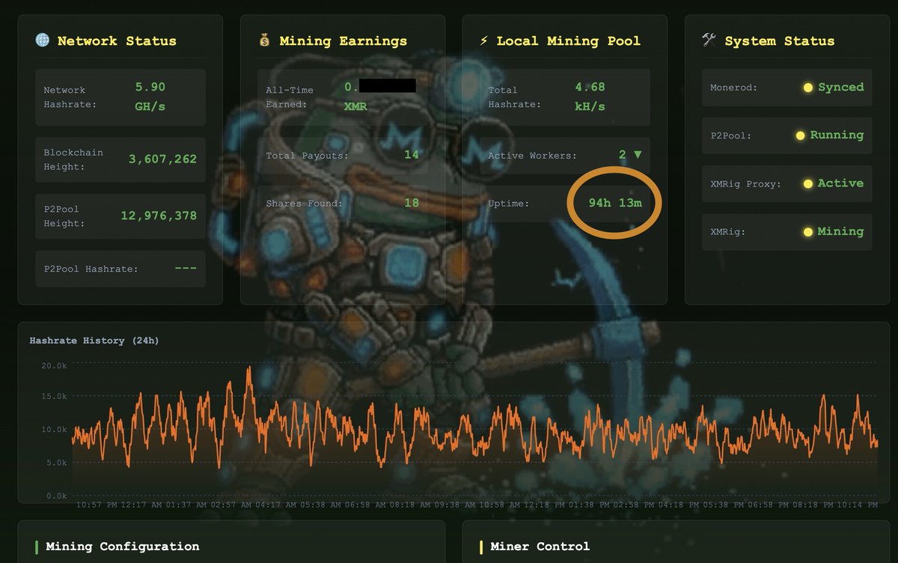Expand the Active Workers dropdown arrow

[x=638, y=155]
